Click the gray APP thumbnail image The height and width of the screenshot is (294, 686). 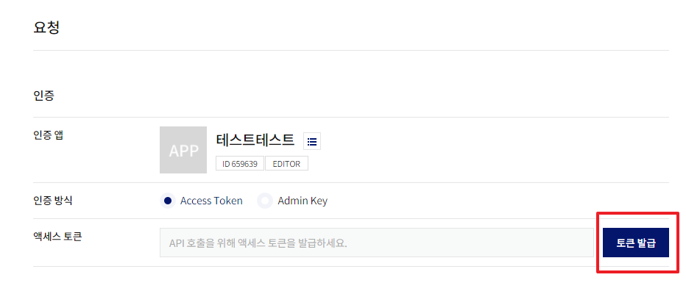pyautogui.click(x=183, y=150)
